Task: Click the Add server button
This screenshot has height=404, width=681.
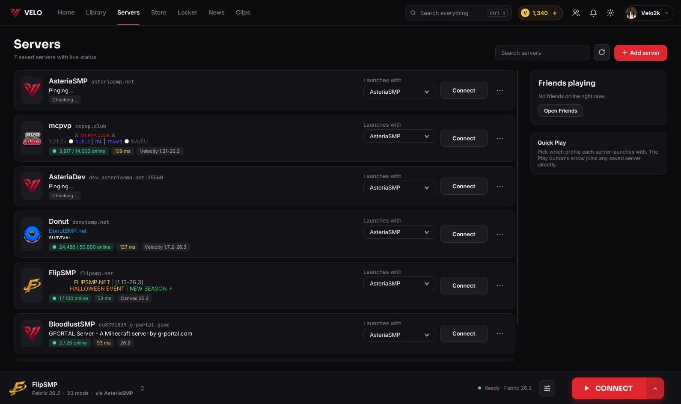Action: tap(640, 53)
